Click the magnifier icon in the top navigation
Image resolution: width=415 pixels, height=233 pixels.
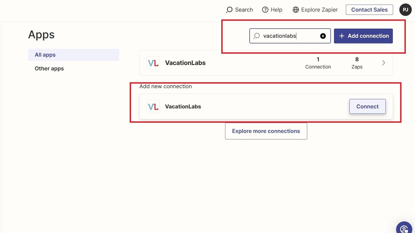[x=229, y=10]
